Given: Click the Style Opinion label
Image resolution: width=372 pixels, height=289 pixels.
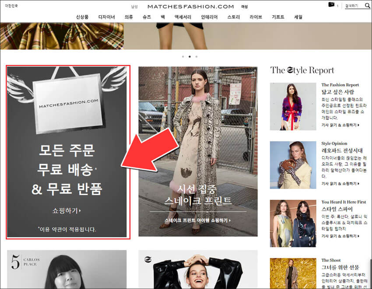Looking at the screenshot, I should pos(334,143).
